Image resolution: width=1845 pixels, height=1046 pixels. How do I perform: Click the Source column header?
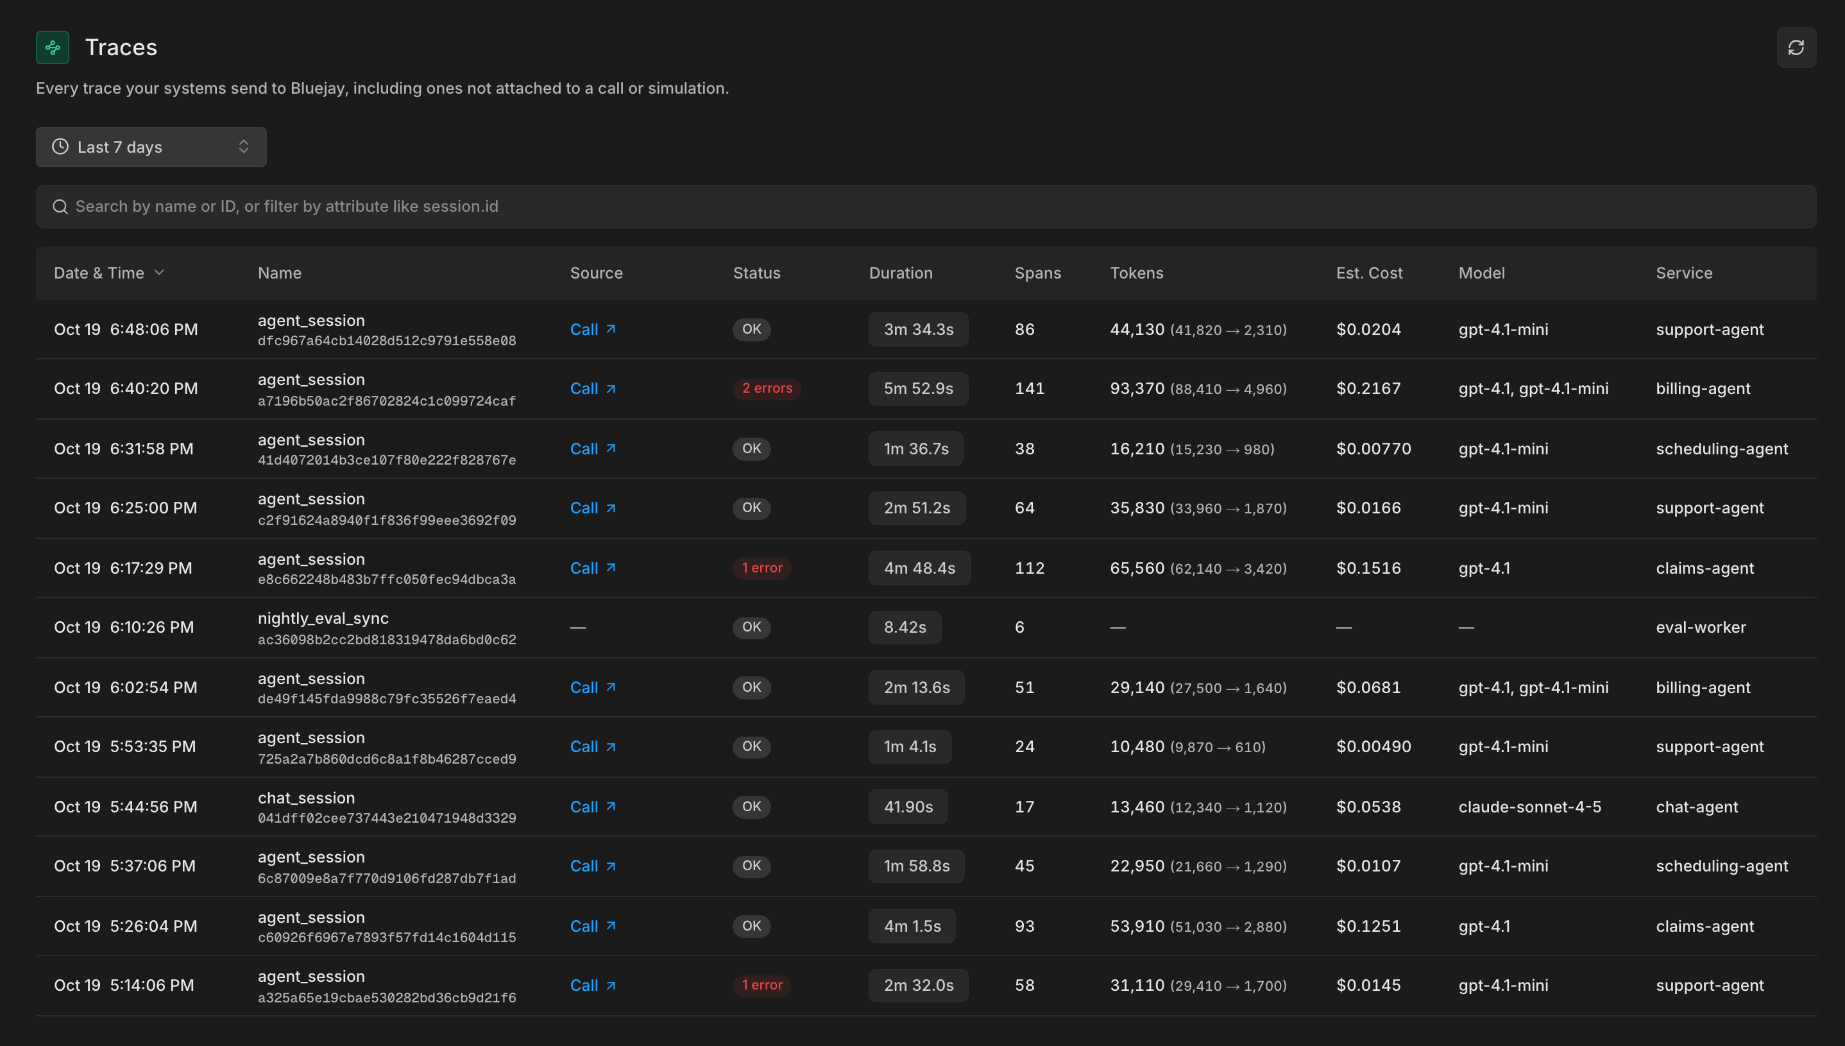coord(596,273)
